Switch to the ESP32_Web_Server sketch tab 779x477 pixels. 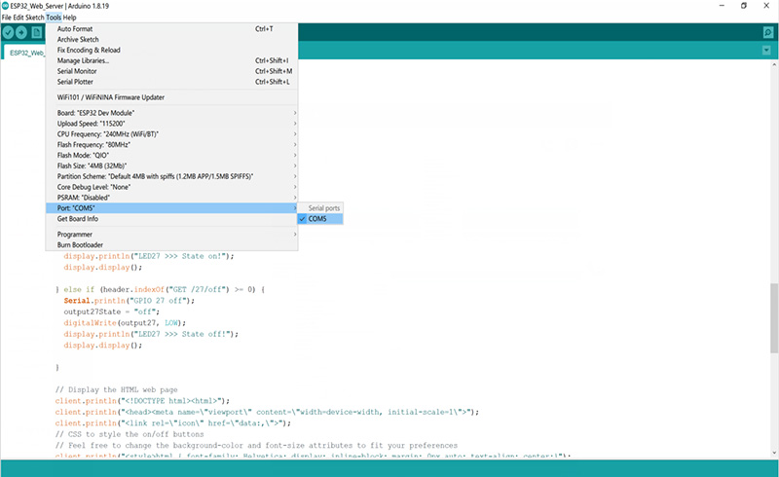pos(27,54)
